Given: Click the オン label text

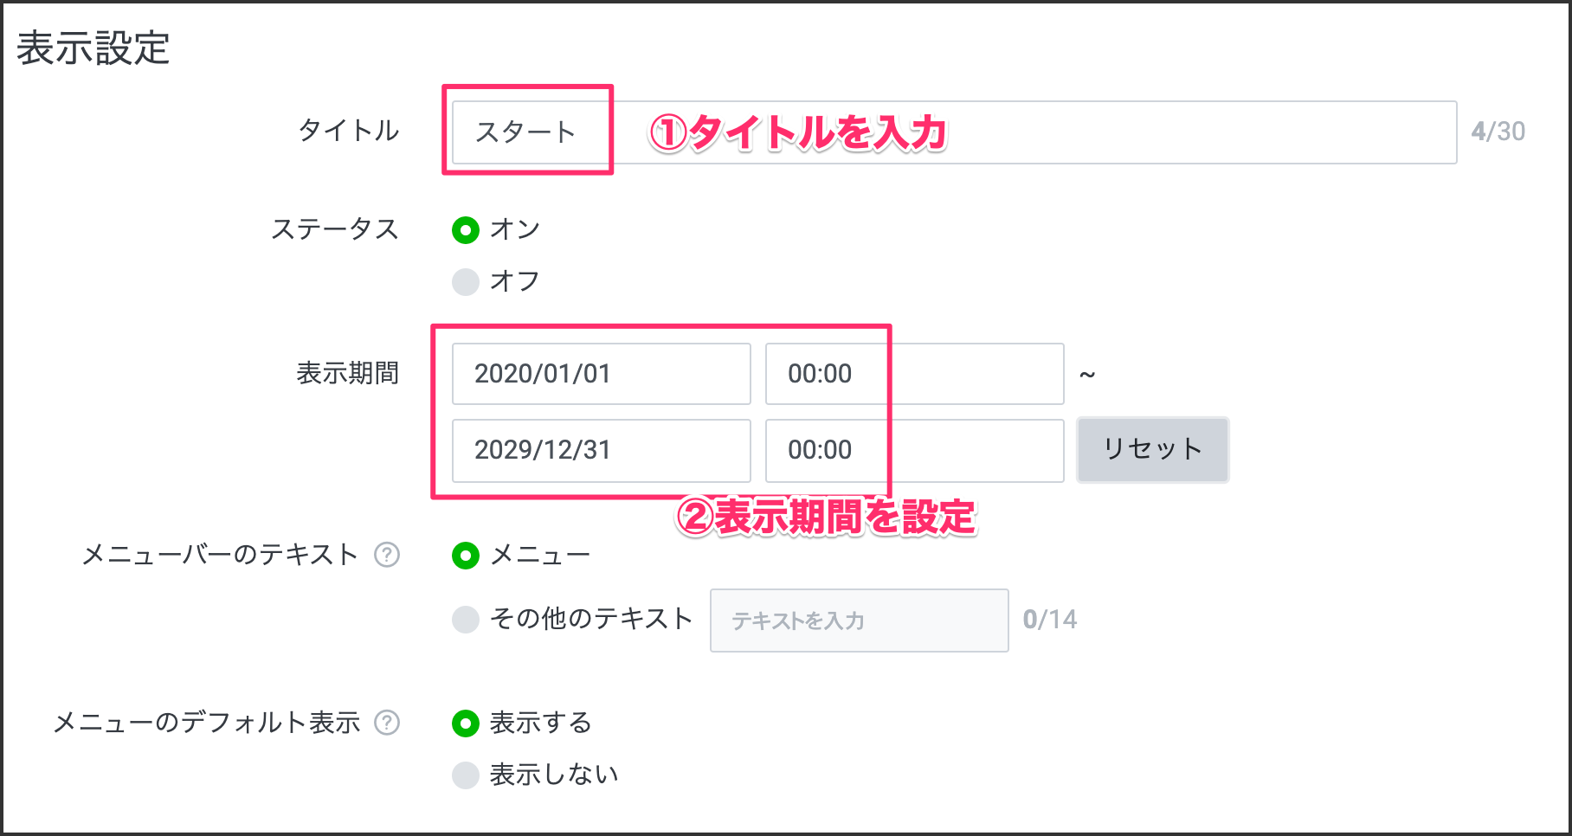Looking at the screenshot, I should coord(515,229).
